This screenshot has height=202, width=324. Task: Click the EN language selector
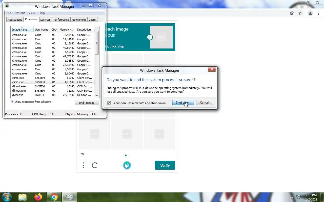(x=82, y=154)
